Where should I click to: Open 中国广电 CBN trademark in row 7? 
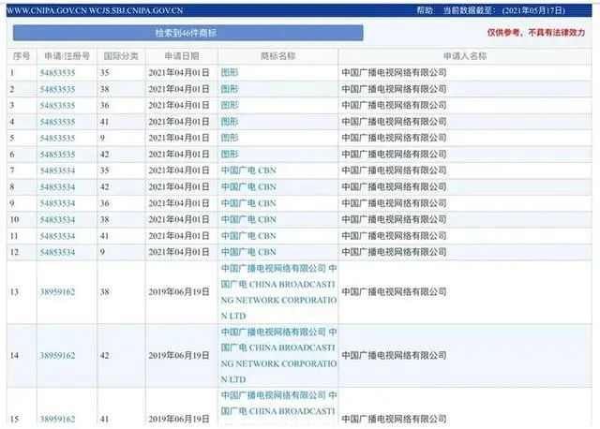(248, 170)
